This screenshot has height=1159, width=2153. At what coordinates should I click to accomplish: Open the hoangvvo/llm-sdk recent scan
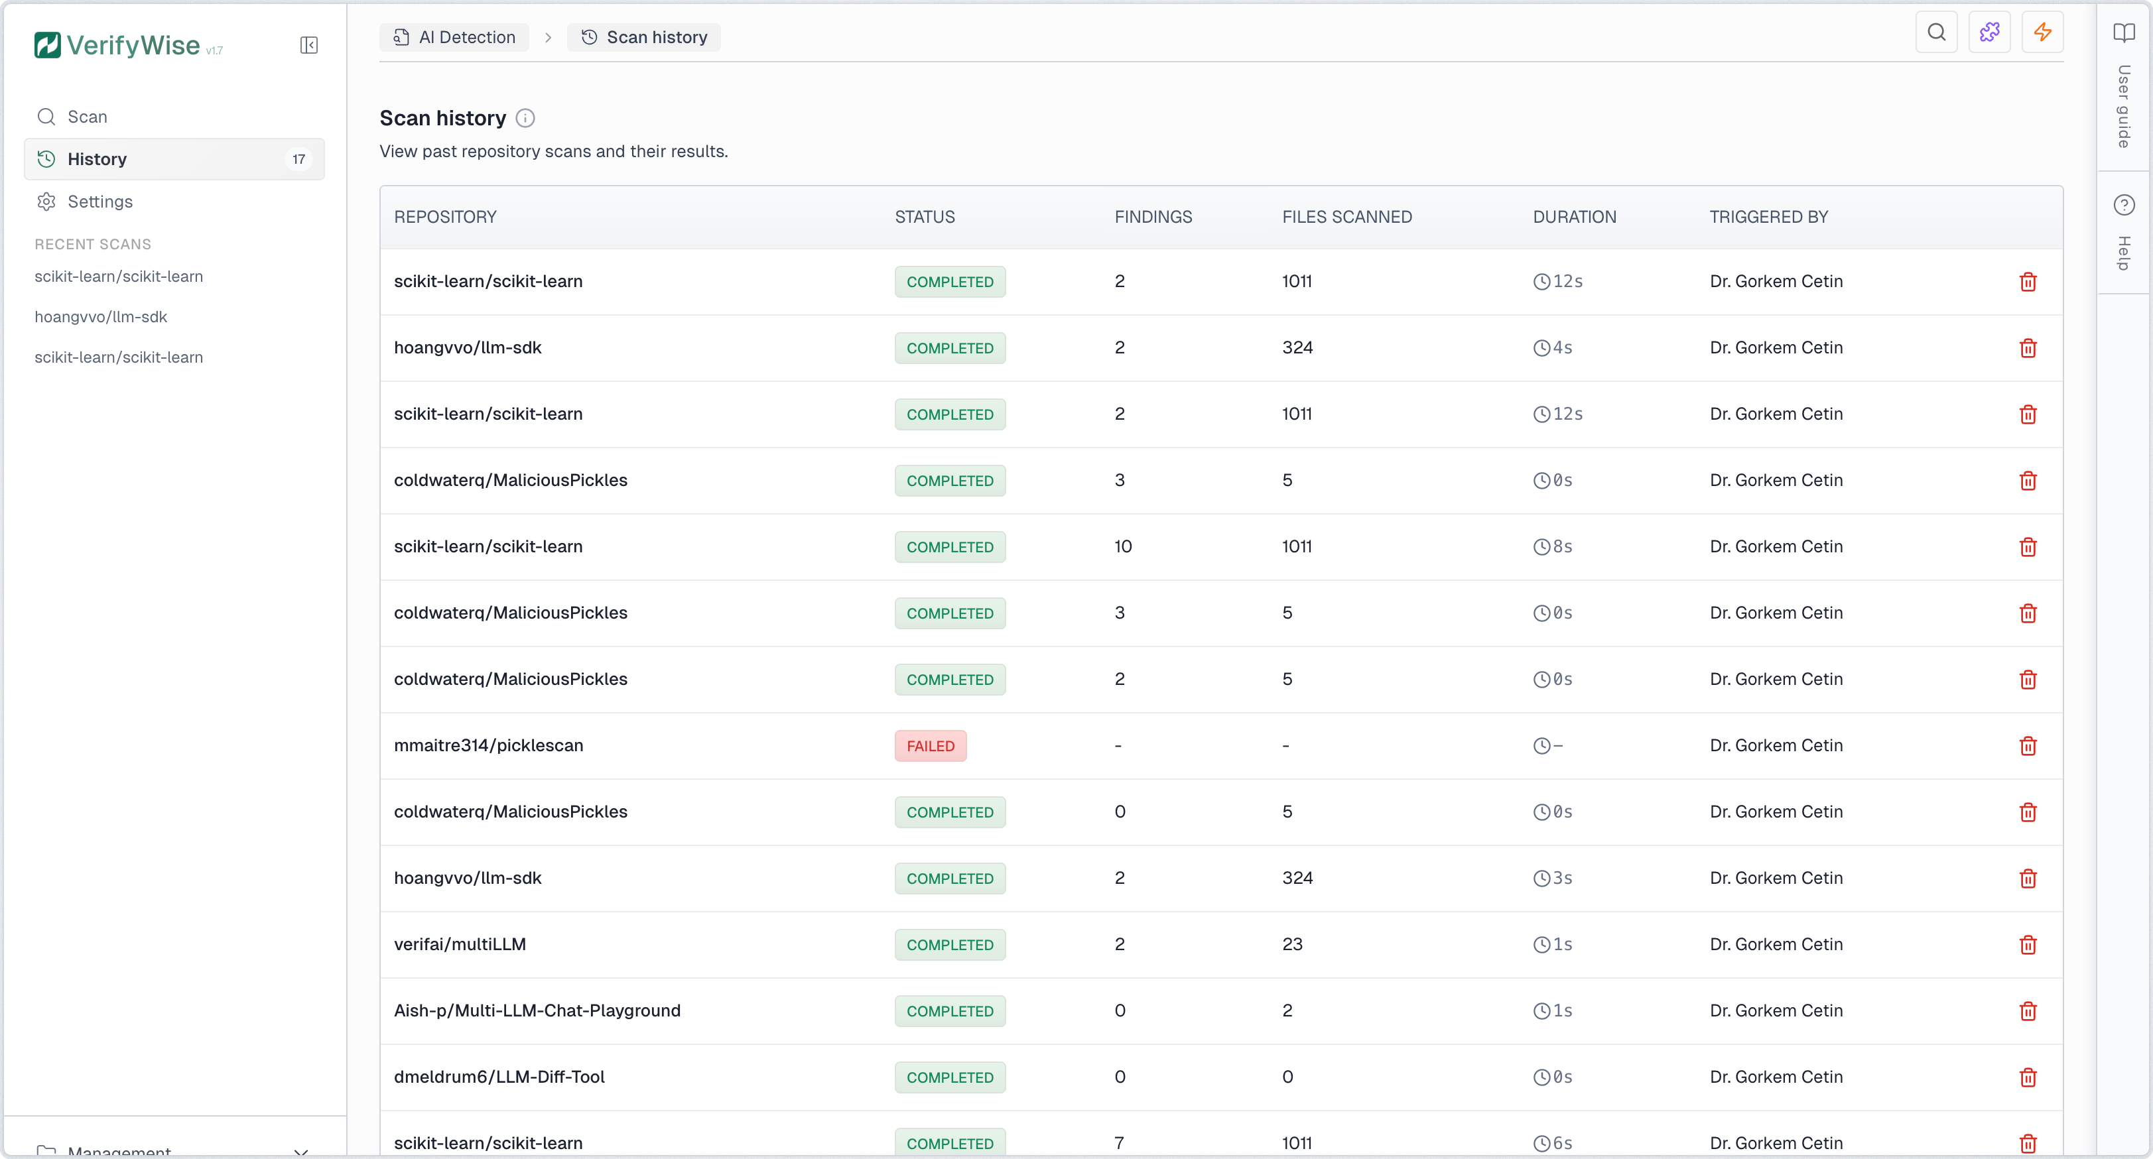click(x=100, y=317)
